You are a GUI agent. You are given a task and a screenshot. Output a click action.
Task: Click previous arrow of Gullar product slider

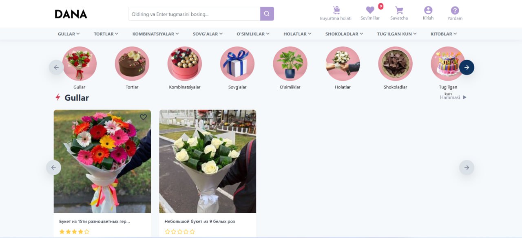click(x=53, y=167)
